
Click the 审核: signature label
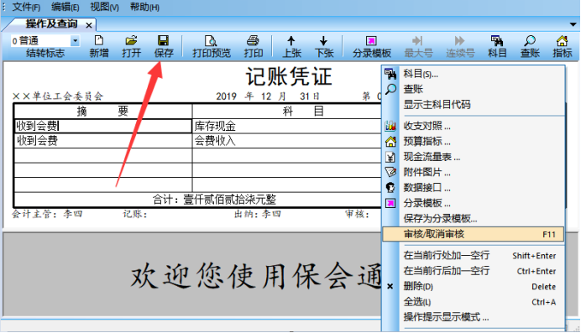click(x=357, y=214)
